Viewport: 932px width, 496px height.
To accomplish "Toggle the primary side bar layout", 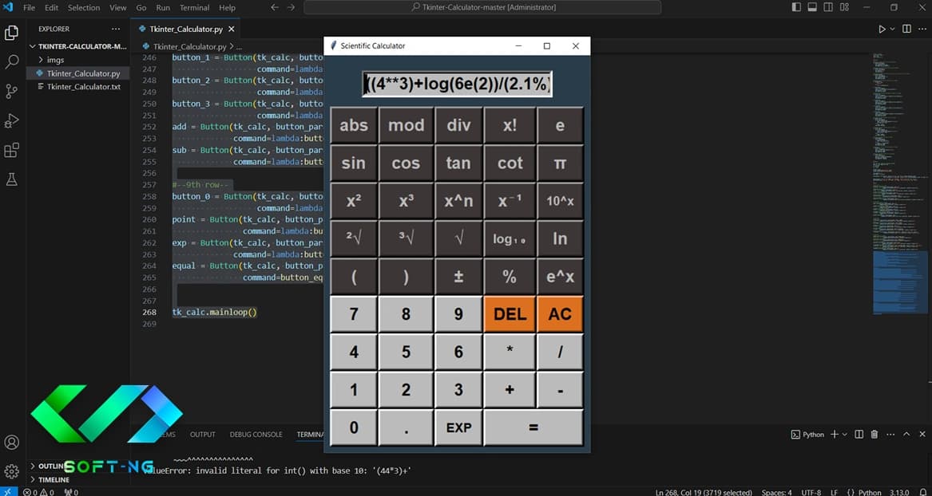I will 796,8.
